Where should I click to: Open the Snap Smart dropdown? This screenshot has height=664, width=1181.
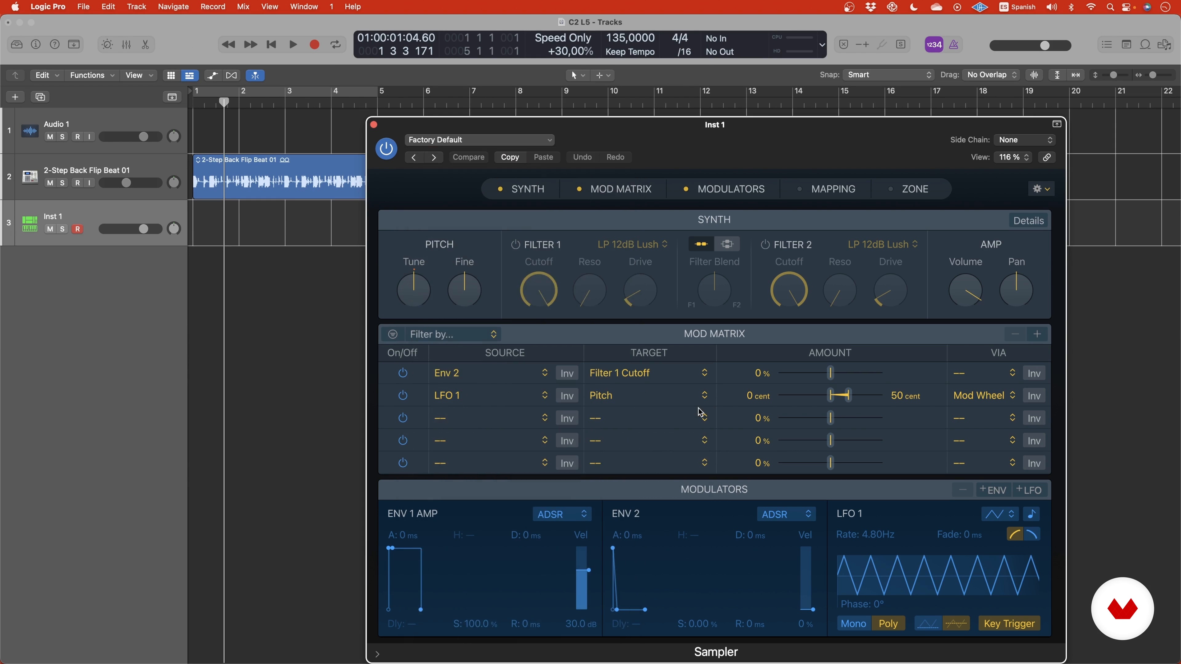[x=888, y=75]
